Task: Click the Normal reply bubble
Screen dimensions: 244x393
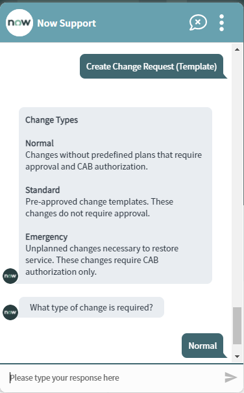Action: 203,346
